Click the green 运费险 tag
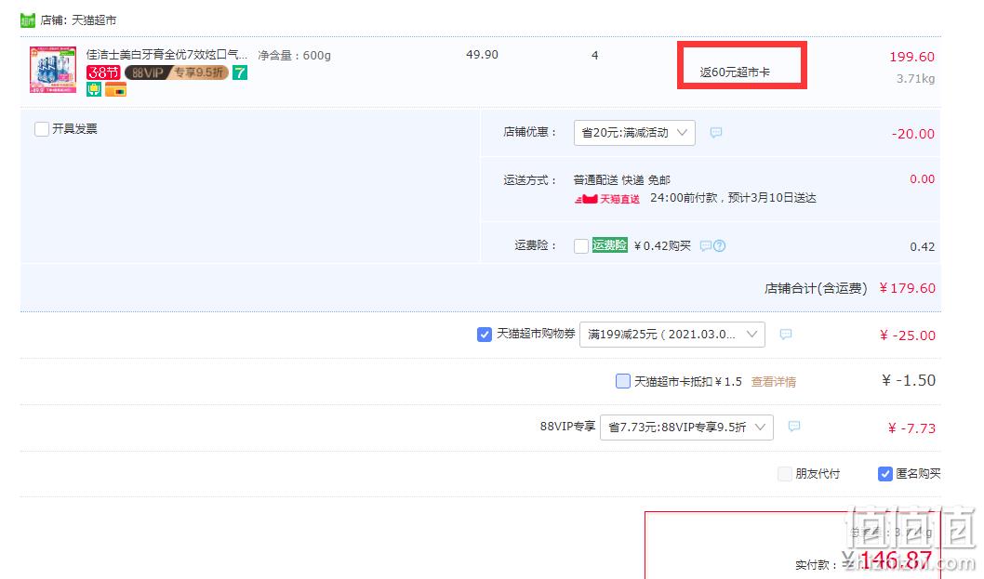The image size is (984, 579). coord(610,245)
